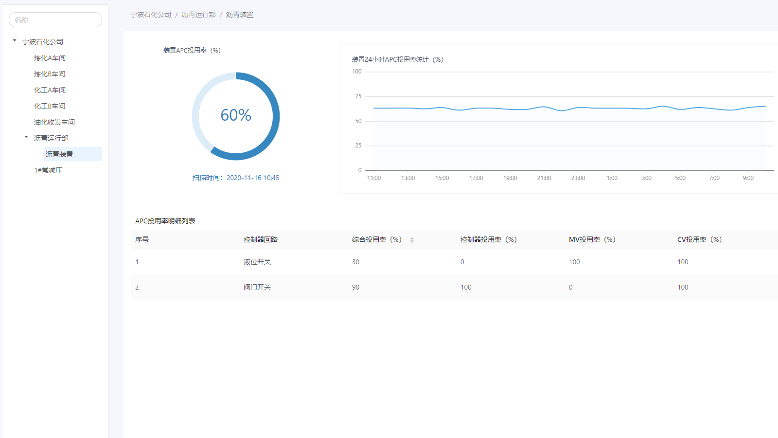Open 化工A车间 tree item
Viewport: 778px width, 438px height.
click(50, 90)
